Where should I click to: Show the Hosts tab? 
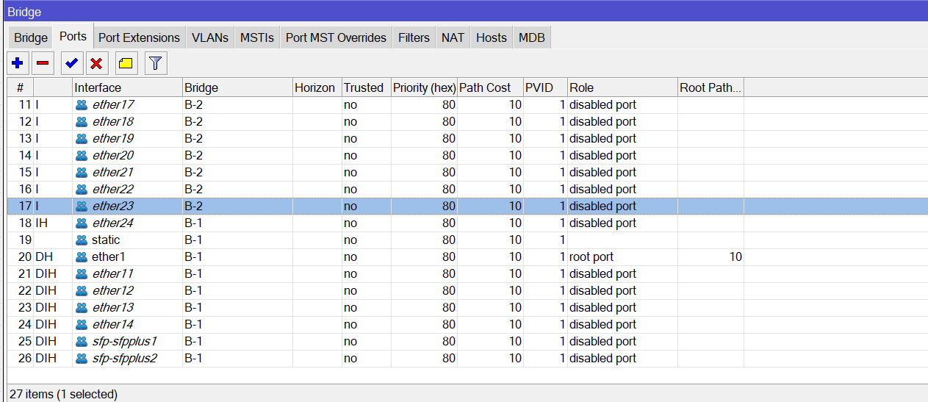(x=492, y=37)
